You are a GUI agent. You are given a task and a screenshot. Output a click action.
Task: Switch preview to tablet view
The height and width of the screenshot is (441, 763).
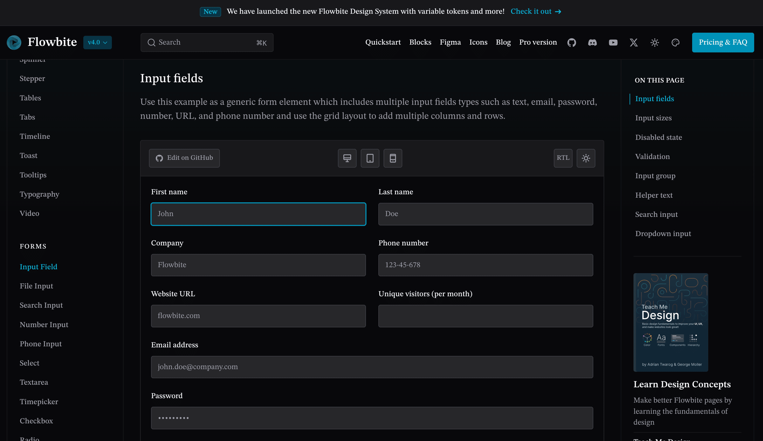(370, 158)
